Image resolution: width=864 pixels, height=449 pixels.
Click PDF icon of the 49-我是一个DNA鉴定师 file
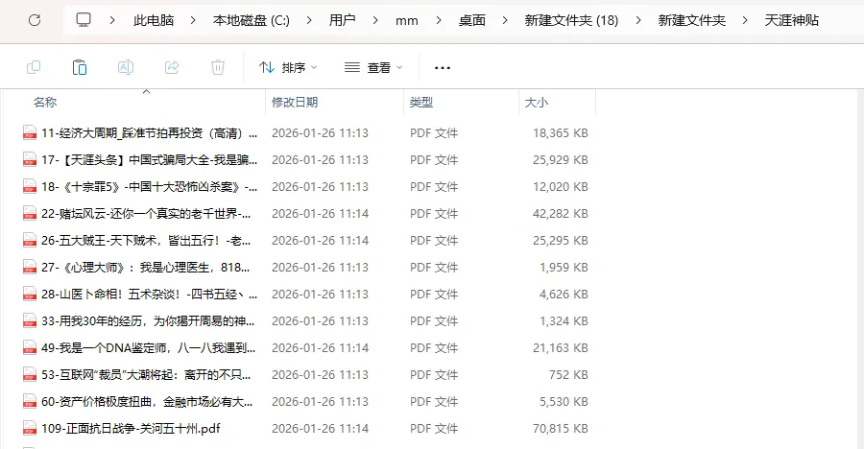[29, 347]
